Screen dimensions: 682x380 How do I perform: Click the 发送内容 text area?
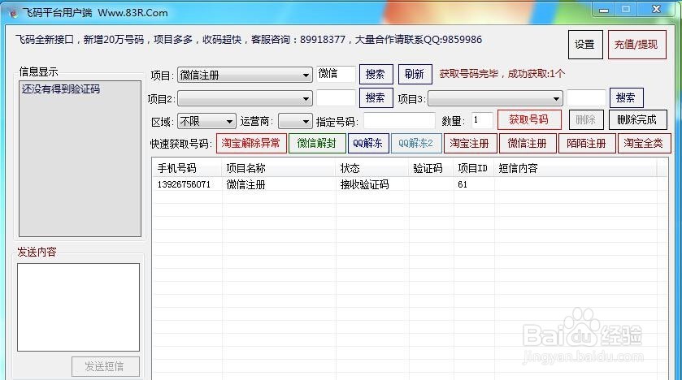(78, 307)
